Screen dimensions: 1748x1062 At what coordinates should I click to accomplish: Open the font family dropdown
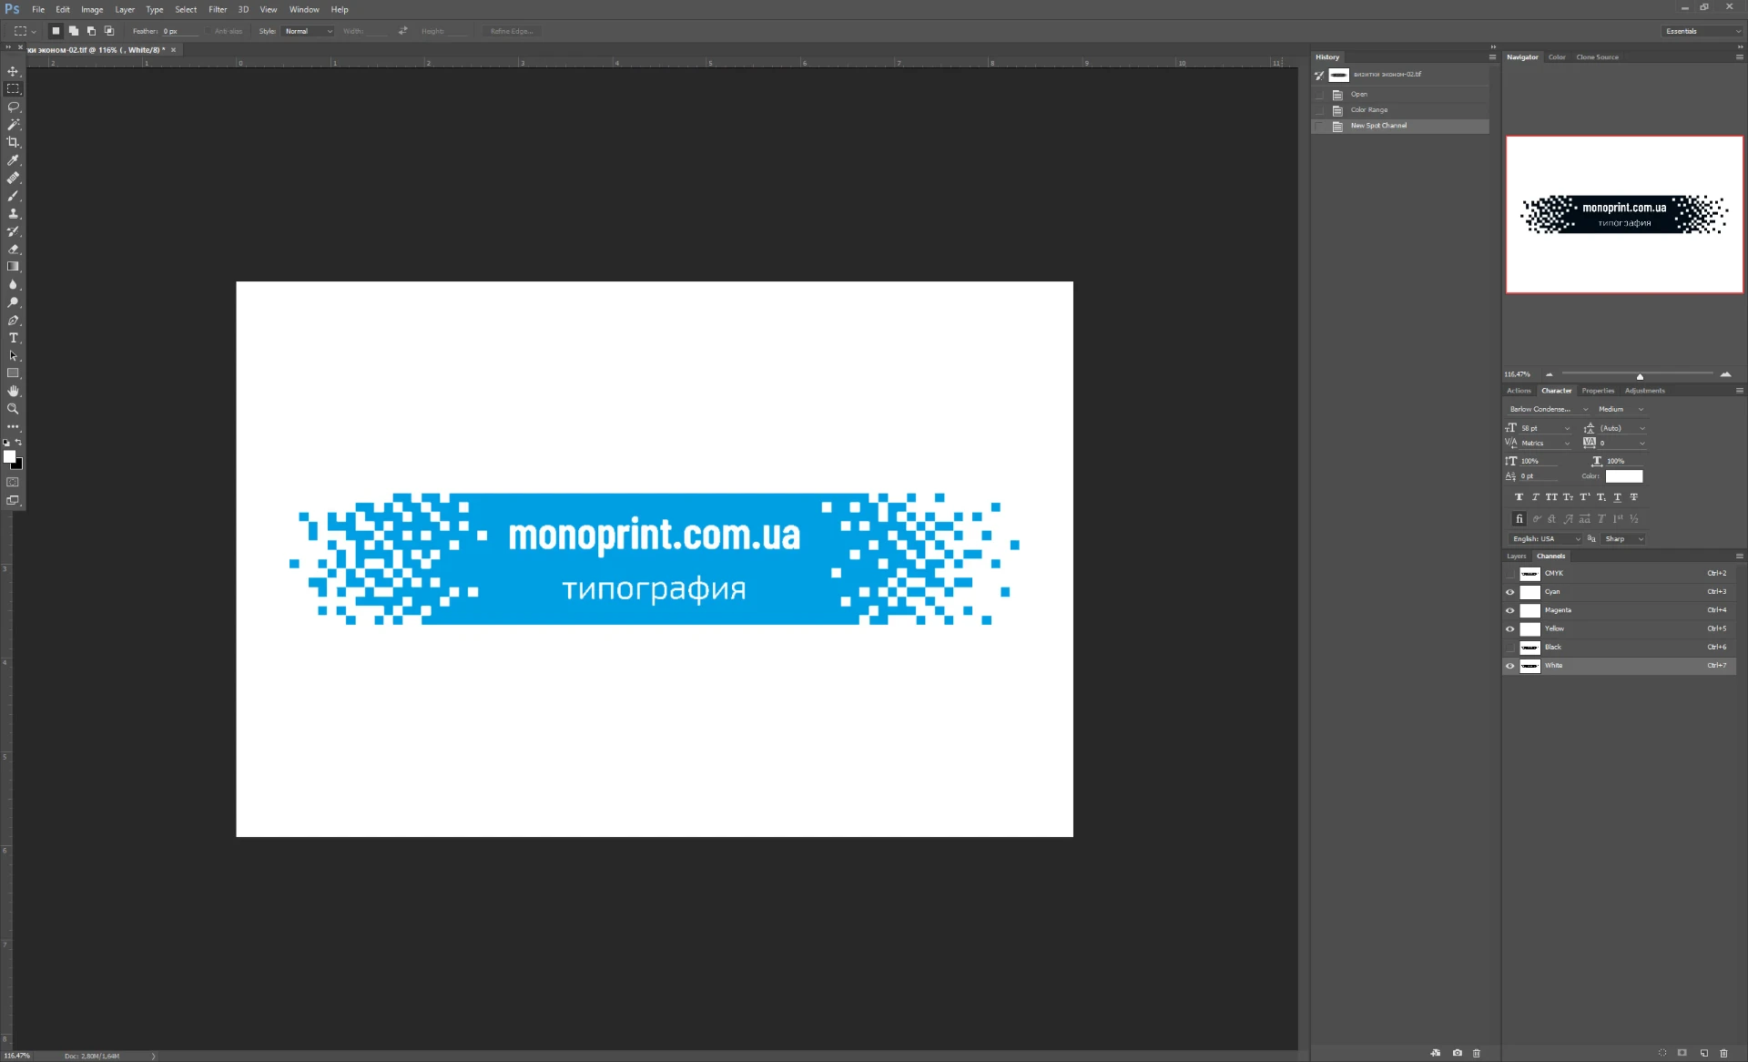1548,409
